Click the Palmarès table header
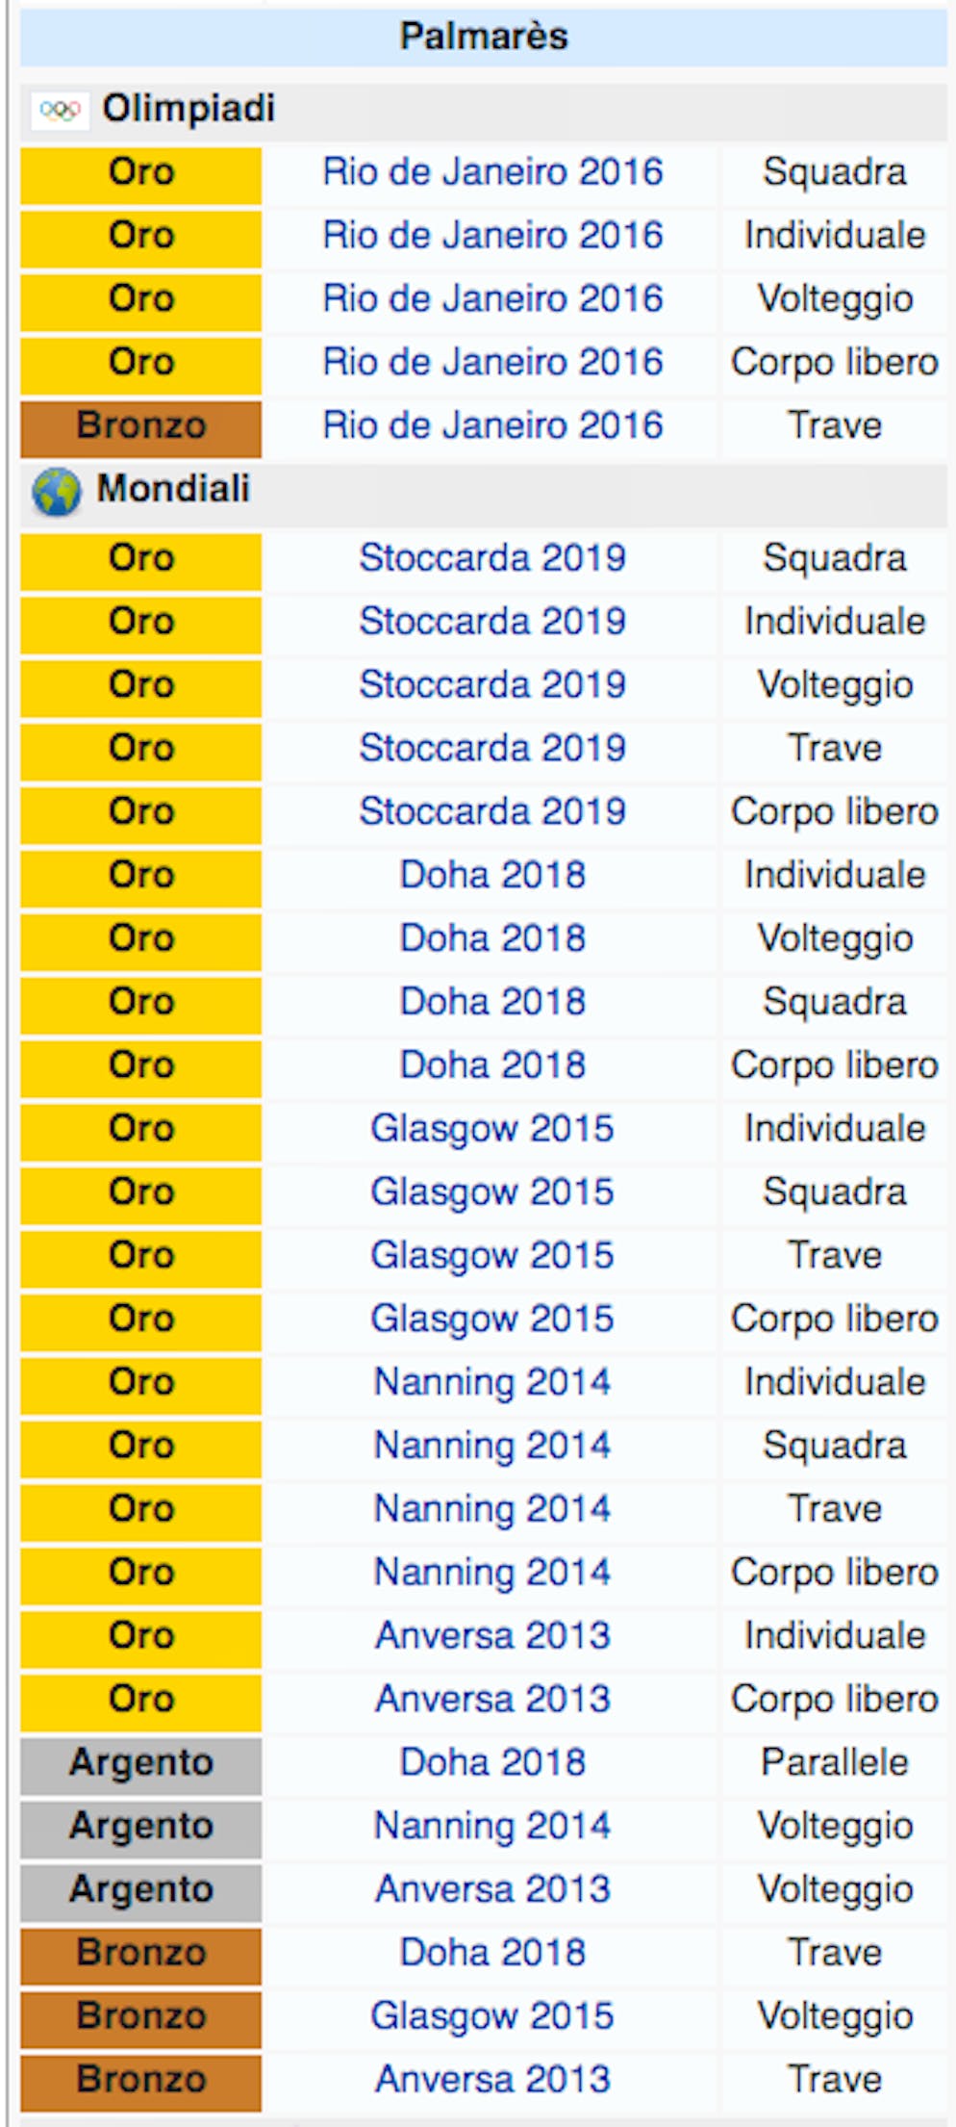Screen dimensions: 956x2127 (x=484, y=37)
